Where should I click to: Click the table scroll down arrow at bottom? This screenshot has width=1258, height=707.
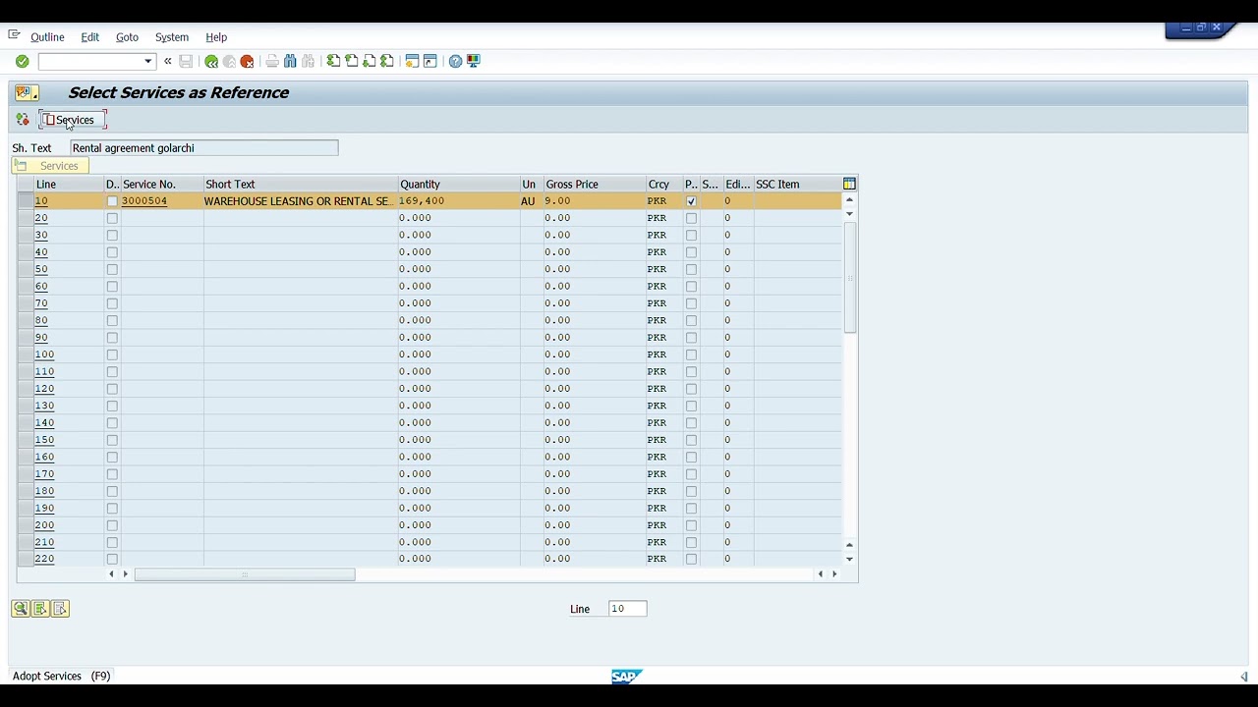(x=849, y=559)
